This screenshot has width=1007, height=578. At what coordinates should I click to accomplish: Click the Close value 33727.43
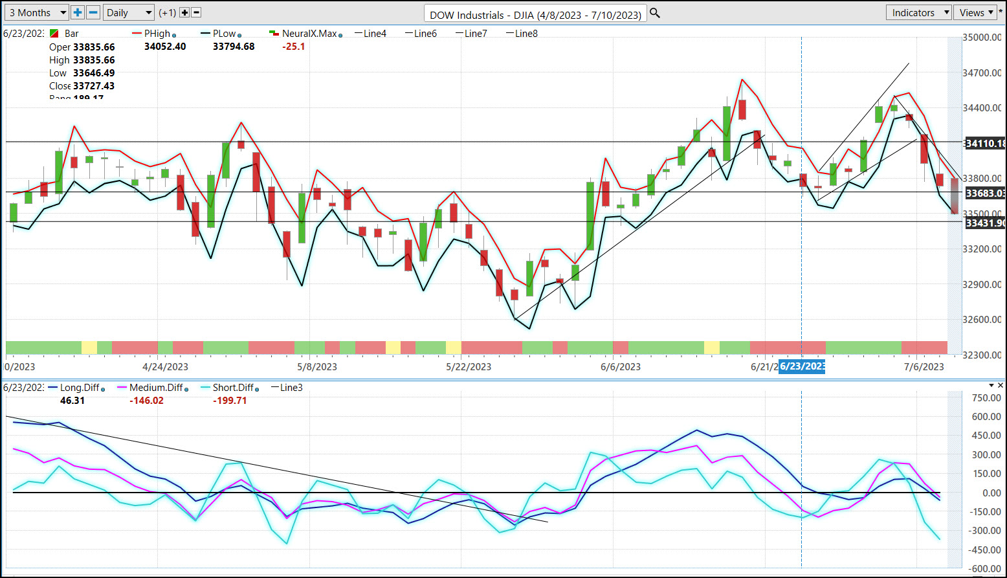tap(94, 86)
